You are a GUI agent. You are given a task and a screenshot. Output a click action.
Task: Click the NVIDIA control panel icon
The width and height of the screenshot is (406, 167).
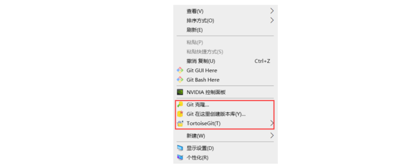pos(180,92)
